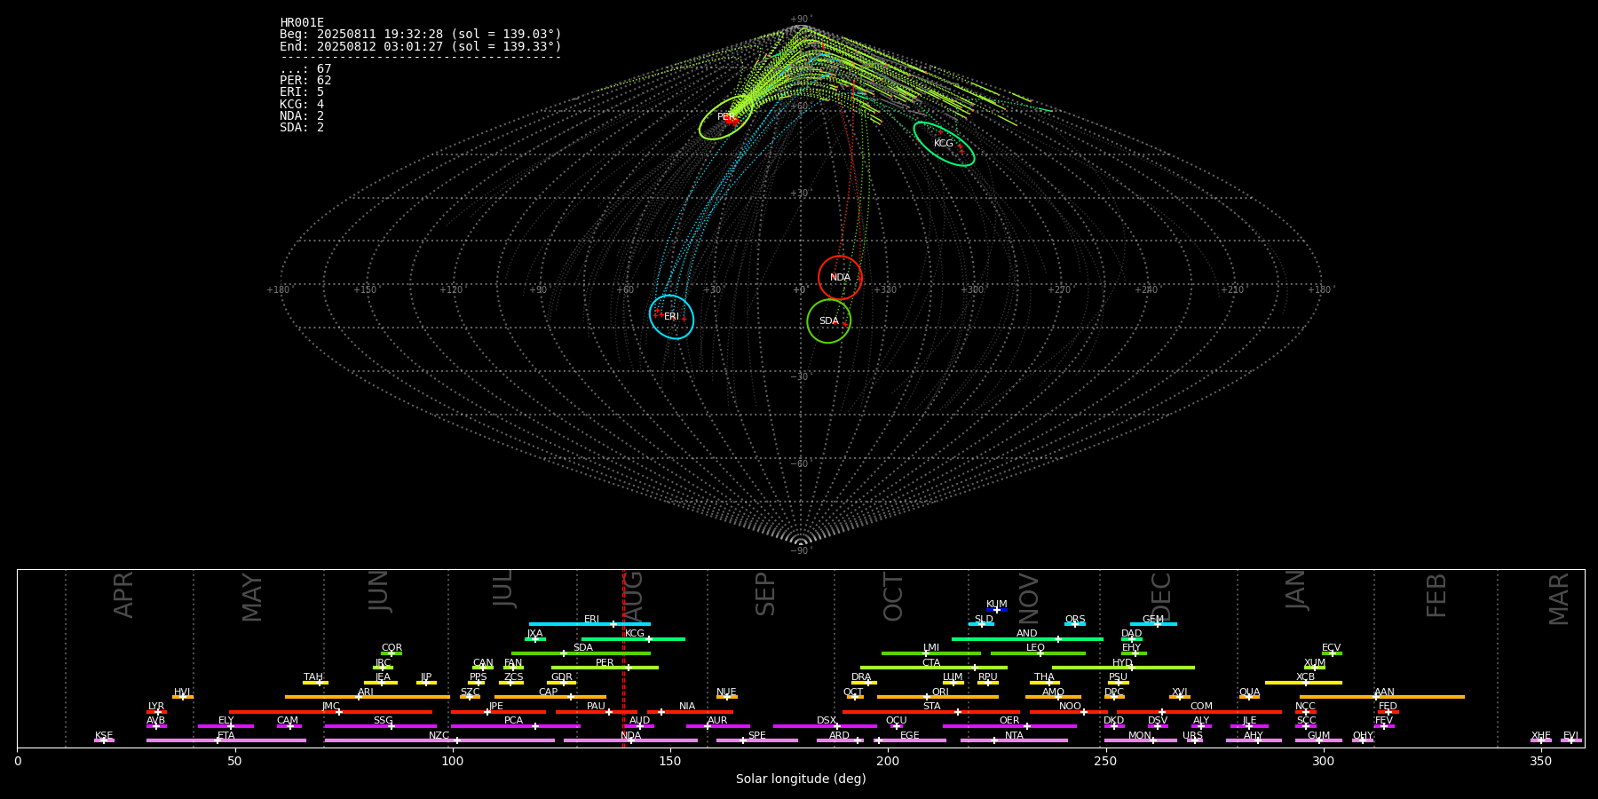Click the red PAU shower bar
This screenshot has width=1598, height=799.
596,711
